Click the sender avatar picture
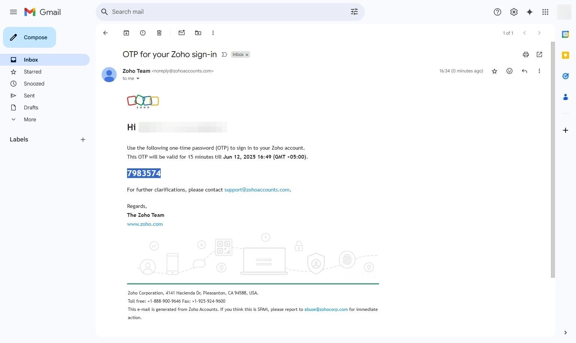 point(109,75)
